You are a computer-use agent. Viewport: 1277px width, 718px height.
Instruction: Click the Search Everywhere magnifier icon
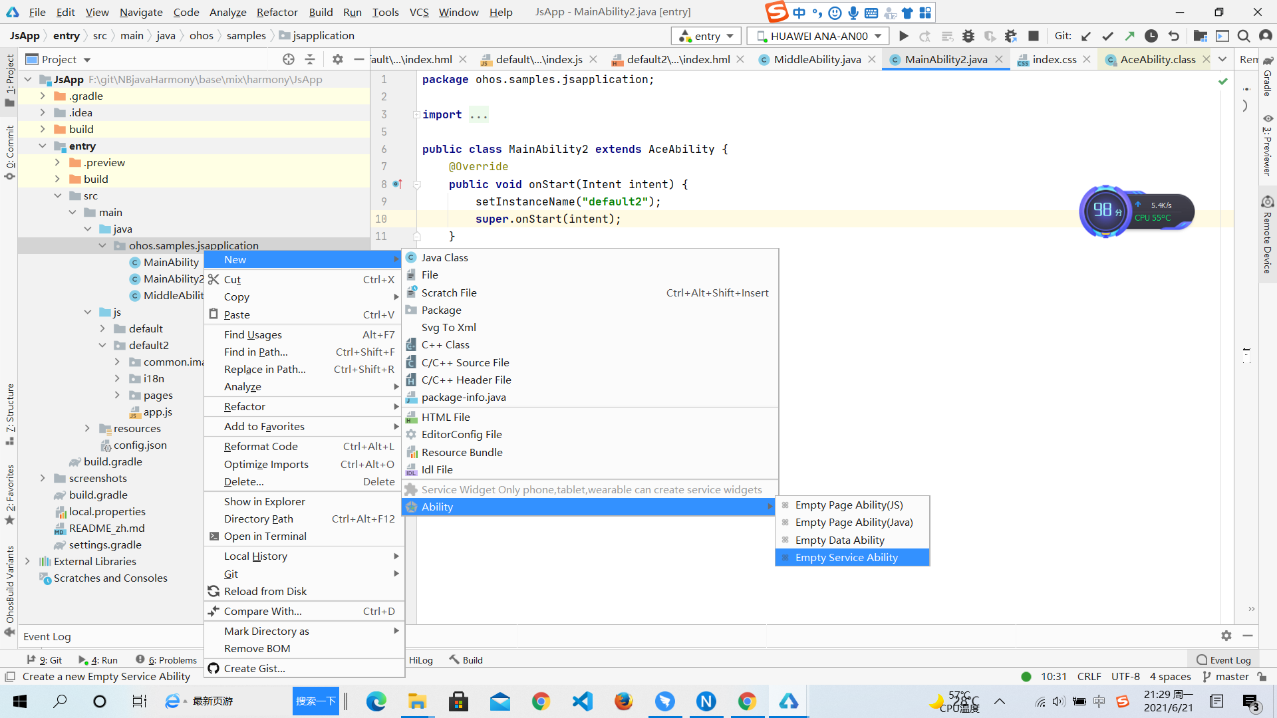(1243, 36)
